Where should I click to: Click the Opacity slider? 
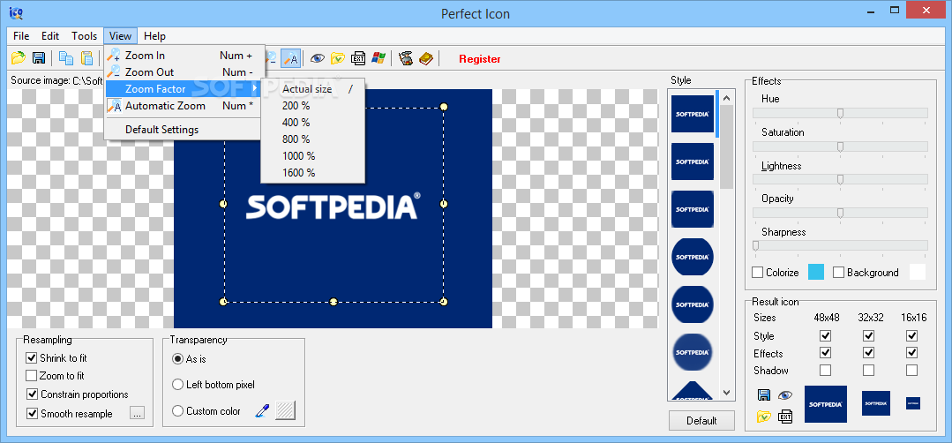point(840,213)
